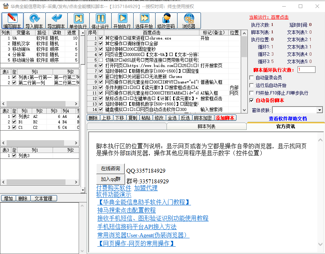Uncheck the 自动备份脚本 checkbox
Image resolution: width=325 pixels, height=254 pixels.
[251, 100]
